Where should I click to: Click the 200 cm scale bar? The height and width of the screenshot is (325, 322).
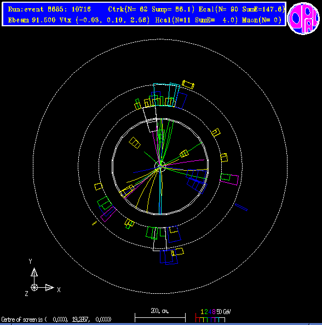tap(160, 317)
